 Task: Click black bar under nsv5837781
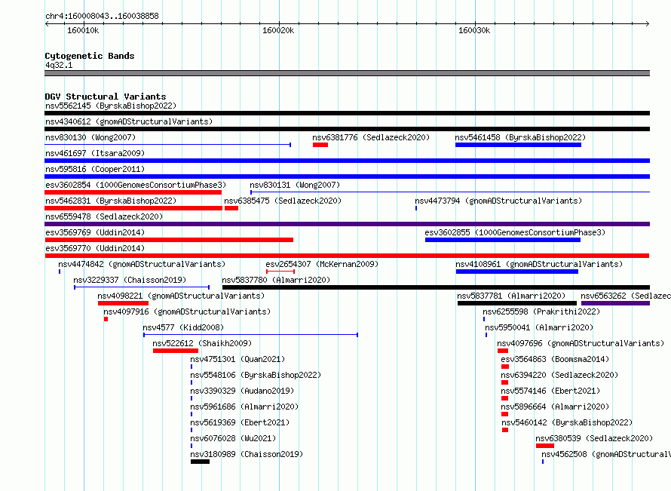tap(517, 303)
